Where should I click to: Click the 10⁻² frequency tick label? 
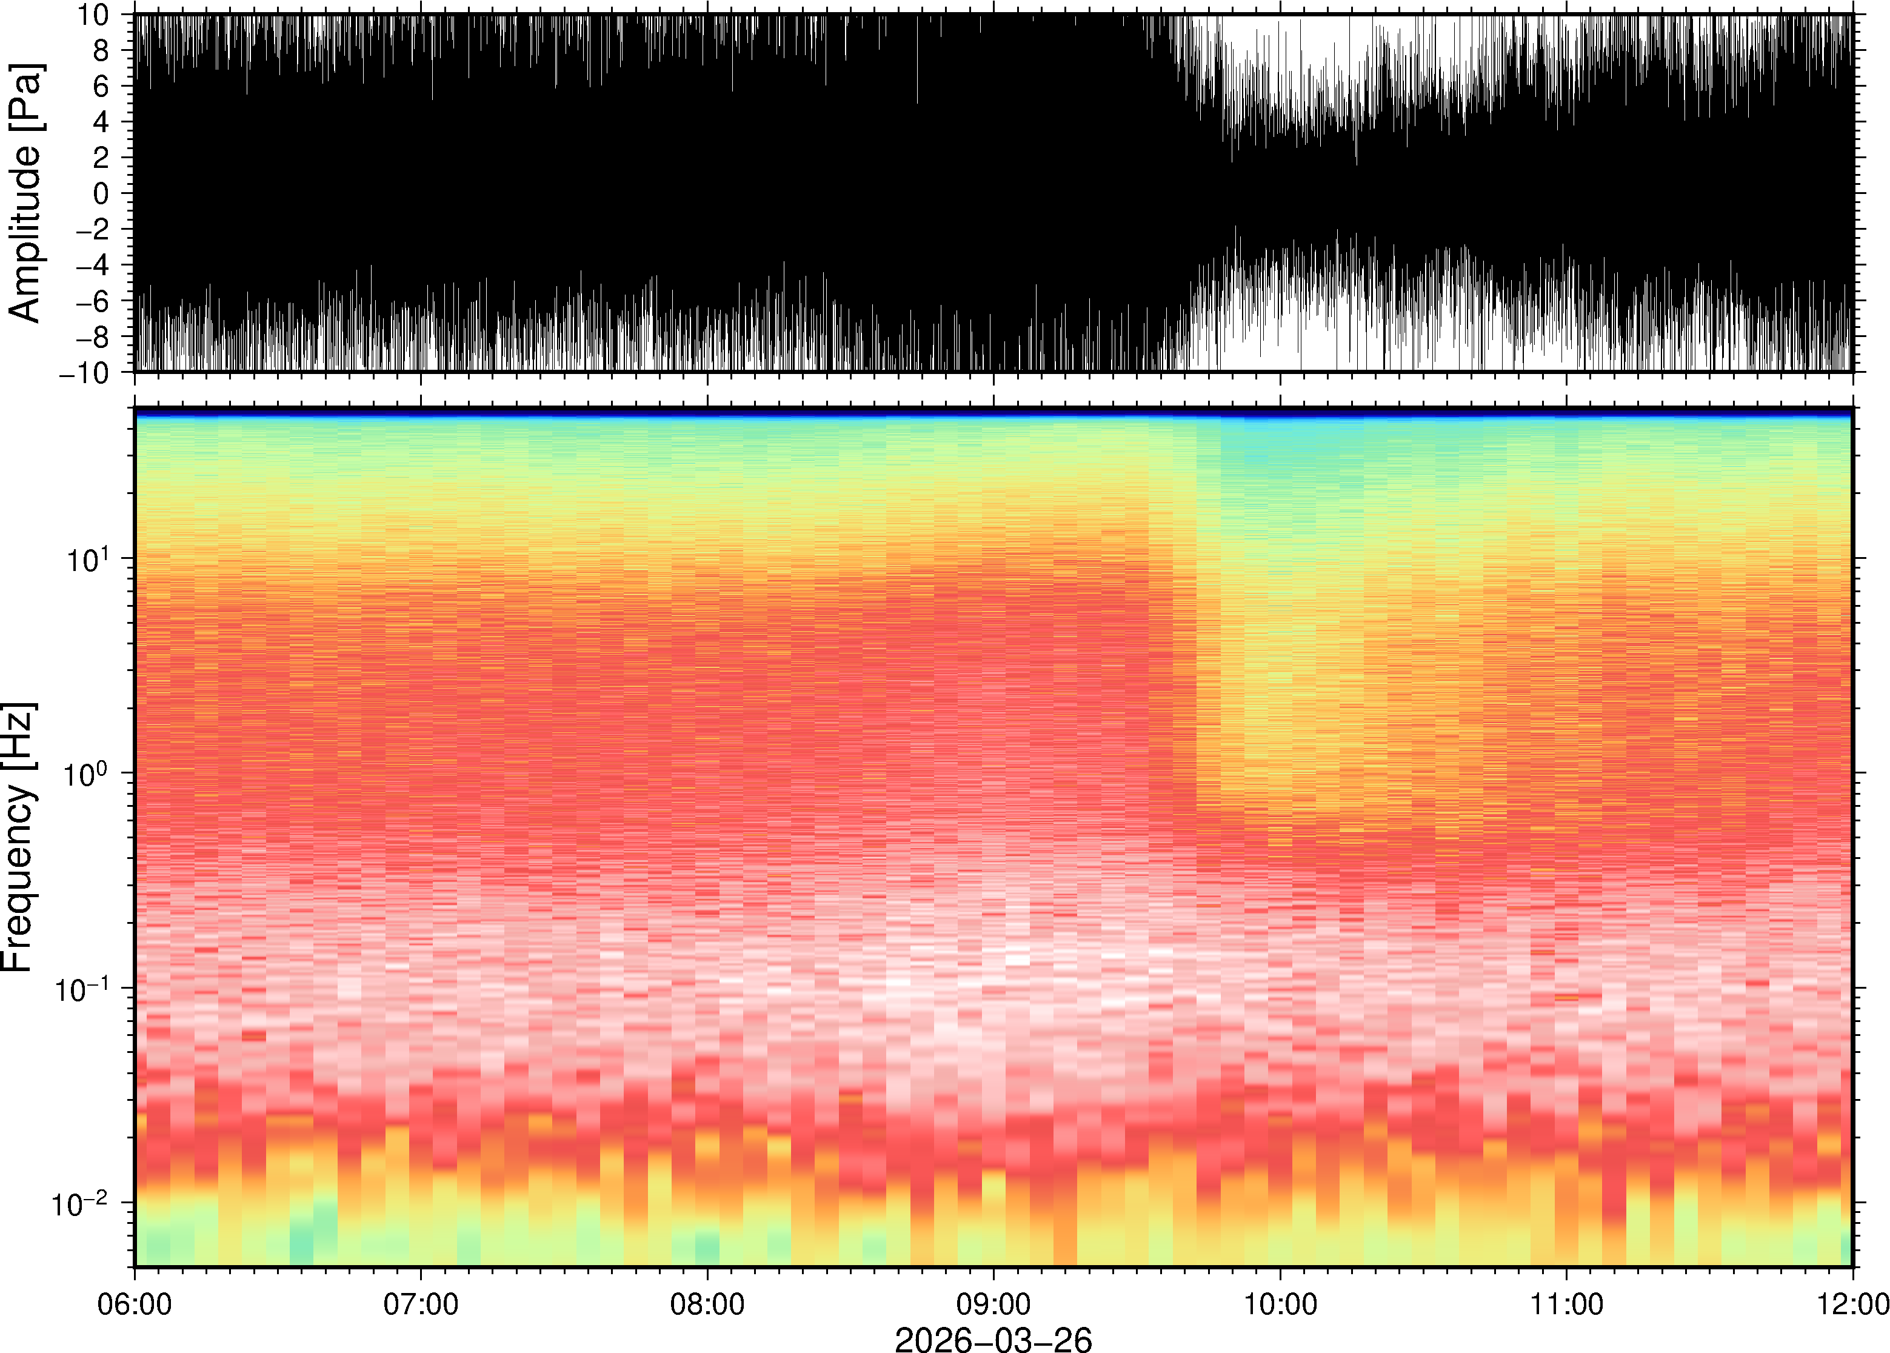(x=79, y=1203)
